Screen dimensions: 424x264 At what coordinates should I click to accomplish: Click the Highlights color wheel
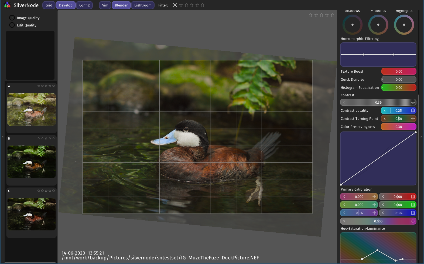pyautogui.click(x=404, y=25)
